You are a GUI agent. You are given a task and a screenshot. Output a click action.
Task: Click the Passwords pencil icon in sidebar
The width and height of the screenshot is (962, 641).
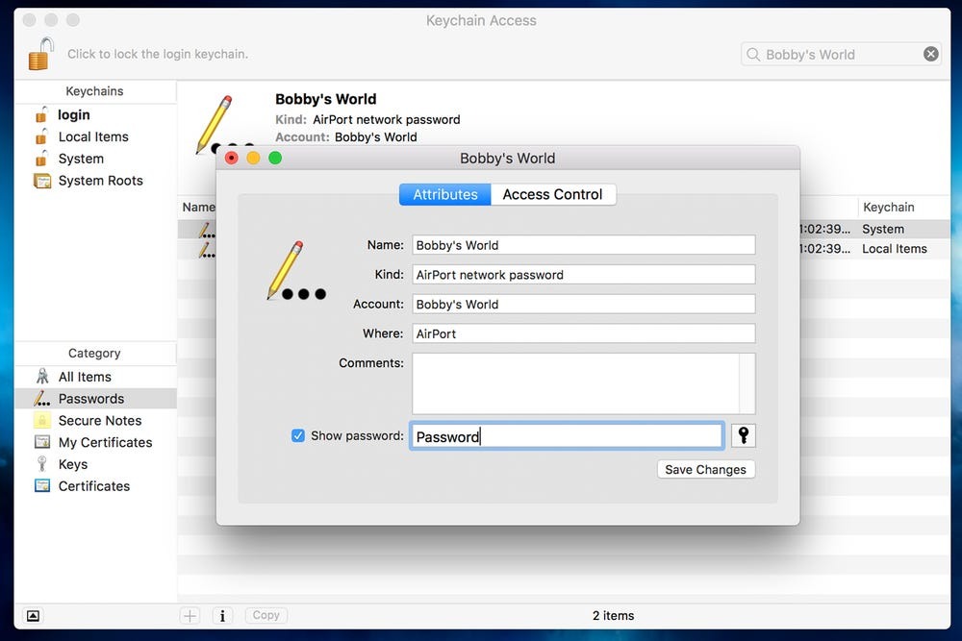(41, 398)
